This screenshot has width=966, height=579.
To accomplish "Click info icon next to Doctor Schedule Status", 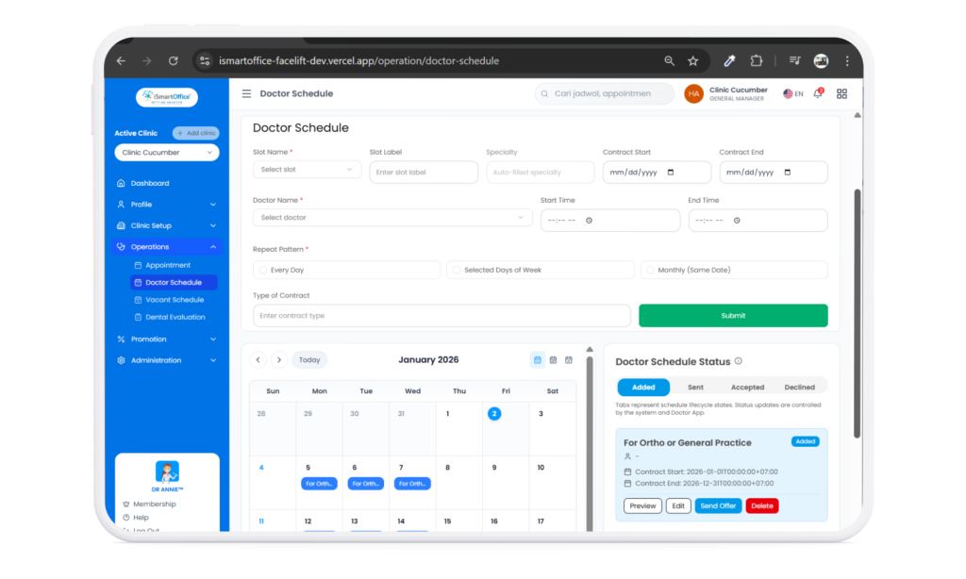I will pos(739,361).
